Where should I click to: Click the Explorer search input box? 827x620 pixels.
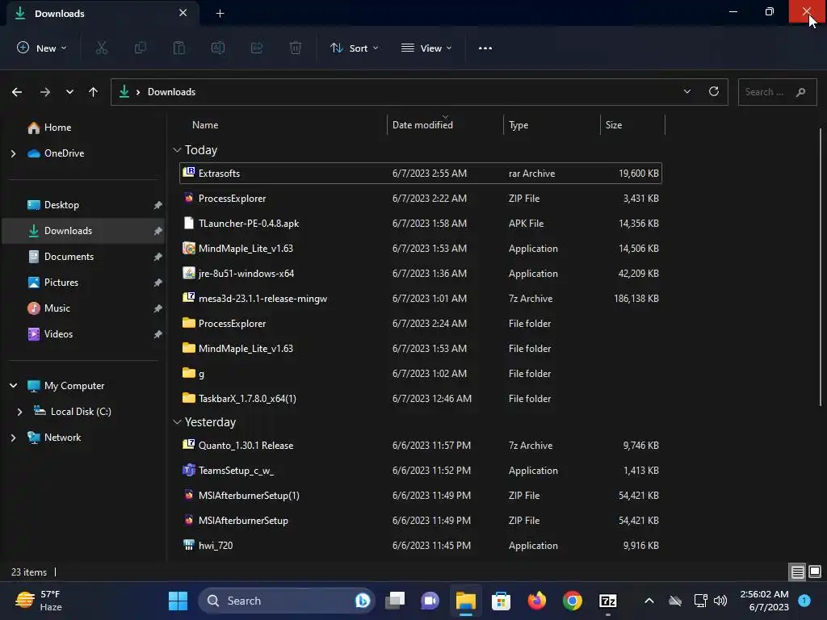(778, 92)
